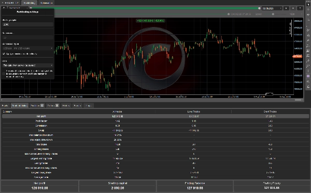
Task: Expand the Data source dropdown showing Tick data from server
Action: (x=27, y=65)
